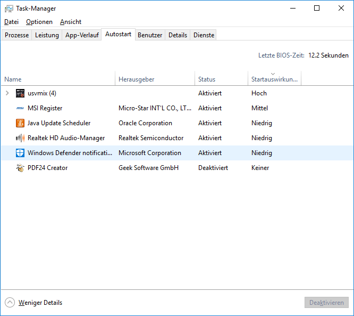
Task: Click the Task-Manager title bar icon
Action: pyautogui.click(x=9, y=9)
